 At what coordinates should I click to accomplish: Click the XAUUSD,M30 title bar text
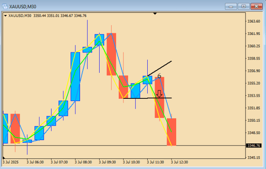(23, 7)
